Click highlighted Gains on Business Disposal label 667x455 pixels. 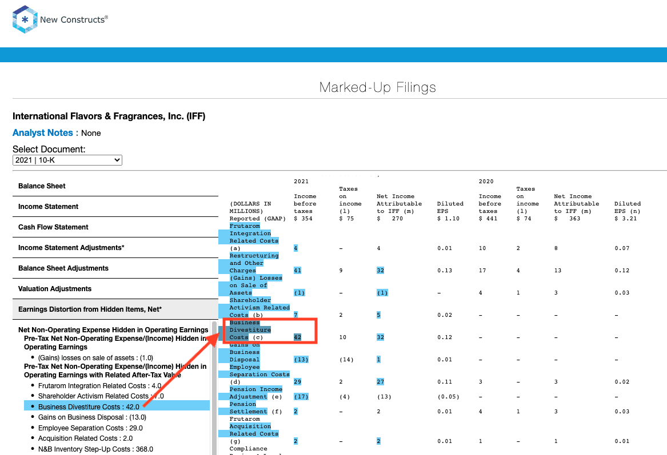(245, 352)
